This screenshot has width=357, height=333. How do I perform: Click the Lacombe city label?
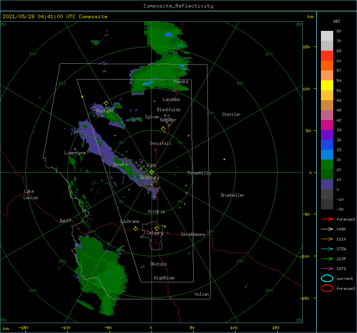[x=171, y=99]
